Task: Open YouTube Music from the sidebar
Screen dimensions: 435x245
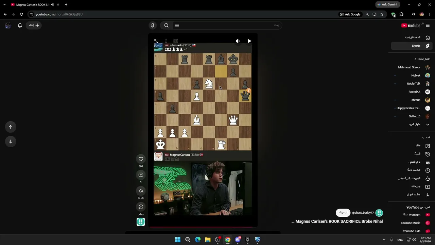Action: pyautogui.click(x=411, y=223)
